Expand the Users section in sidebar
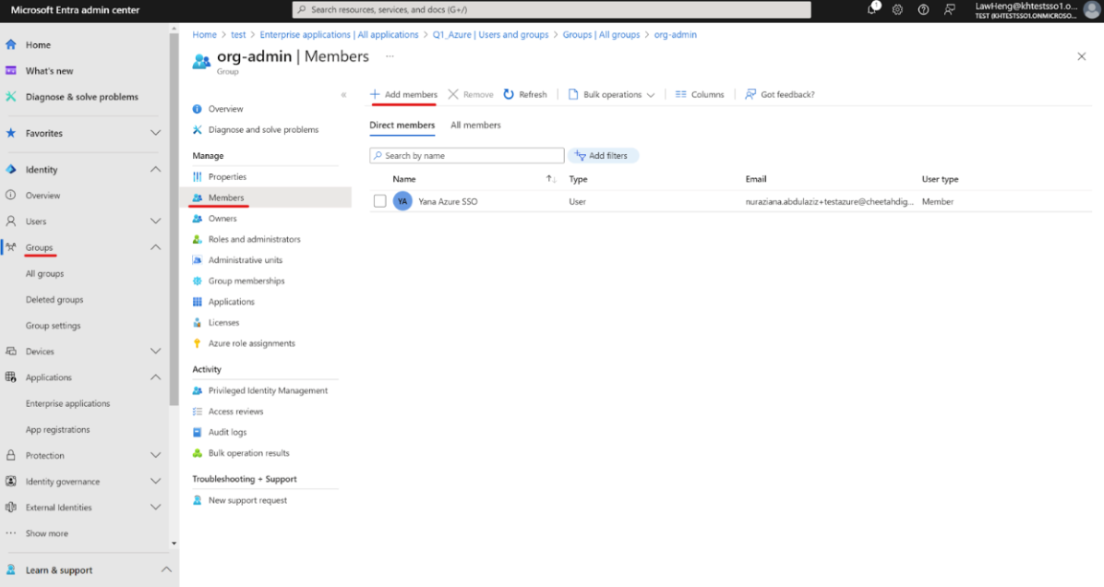The width and height of the screenshot is (1104, 587). point(155,222)
